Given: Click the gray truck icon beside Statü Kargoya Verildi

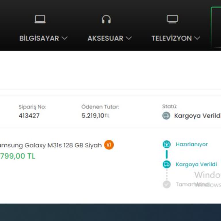Looking at the screenshot, I should tap(166, 116).
